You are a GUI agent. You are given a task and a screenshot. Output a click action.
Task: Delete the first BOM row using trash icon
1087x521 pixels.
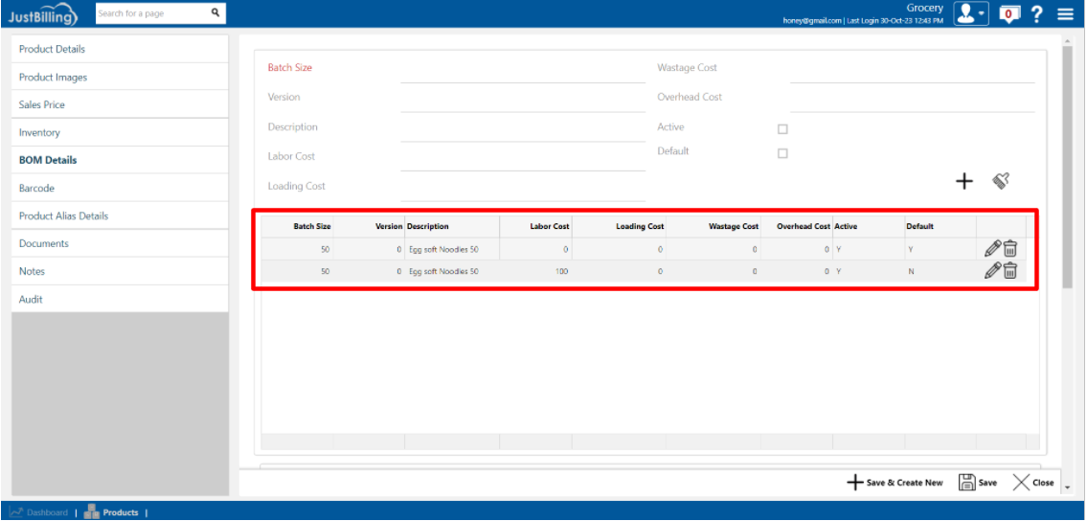tap(1010, 249)
